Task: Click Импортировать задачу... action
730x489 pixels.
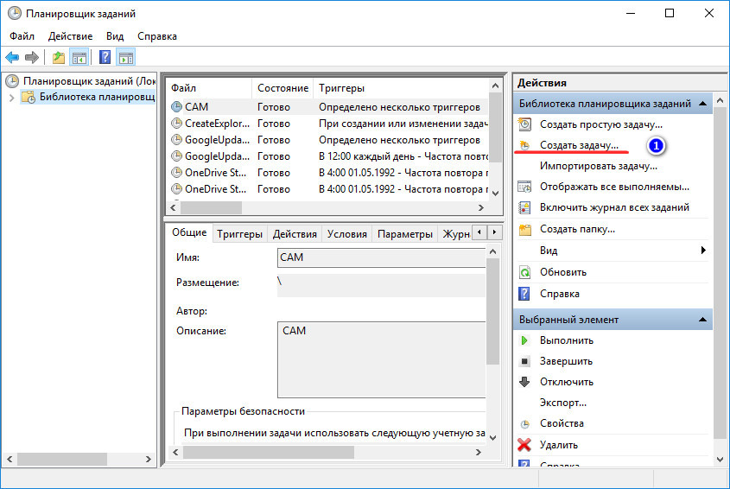Action: point(598,166)
